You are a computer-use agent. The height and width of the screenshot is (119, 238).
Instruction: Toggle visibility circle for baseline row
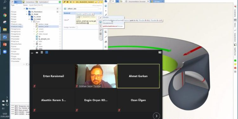pos(60,9)
